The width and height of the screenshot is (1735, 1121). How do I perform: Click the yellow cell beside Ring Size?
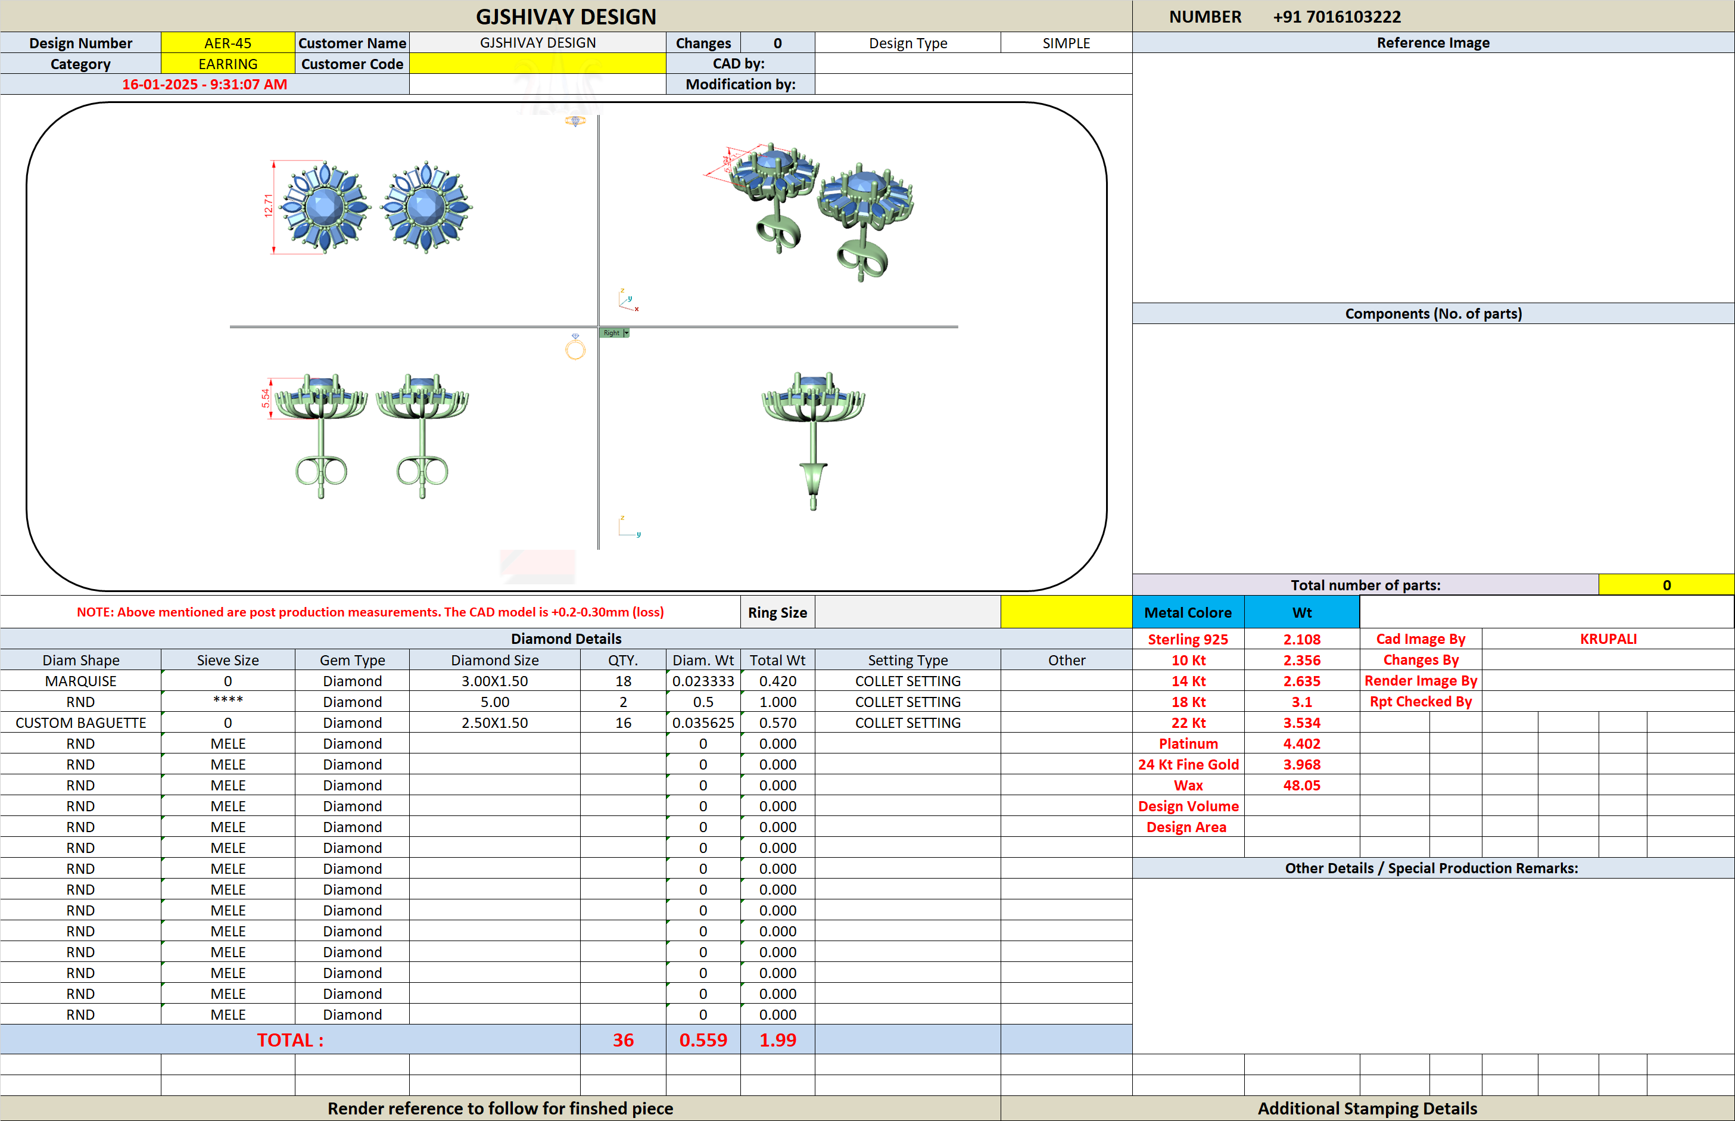(x=1066, y=612)
